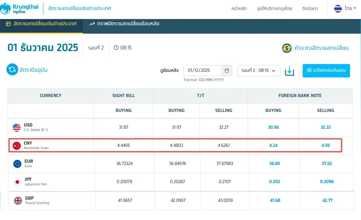361x220 pixels.
Task: Select USD bank note buying 30.96
Action: click(273, 127)
